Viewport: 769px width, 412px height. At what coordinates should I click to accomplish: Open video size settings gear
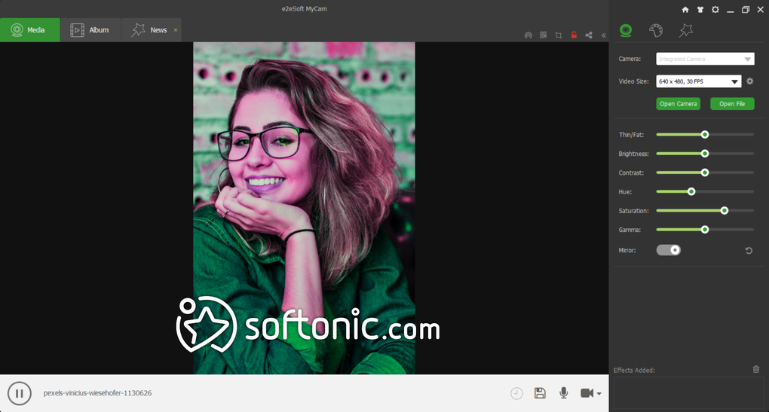click(750, 81)
